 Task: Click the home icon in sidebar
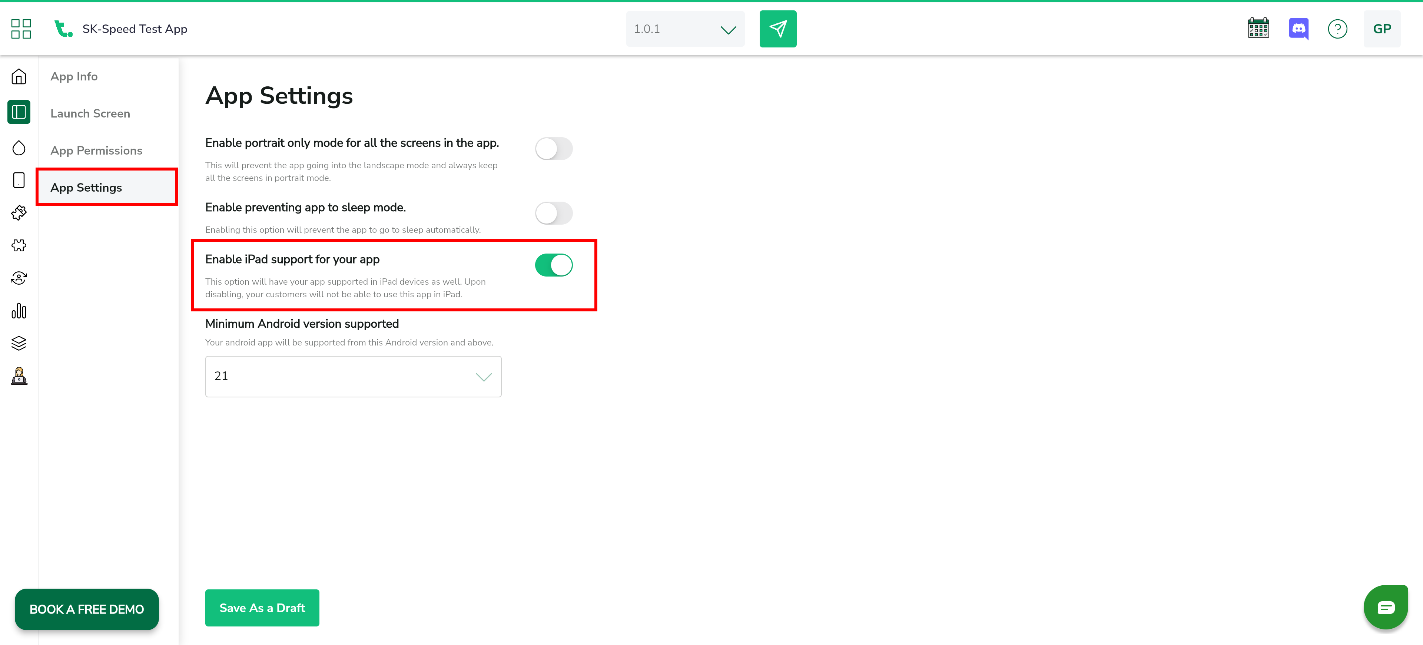[x=19, y=76]
